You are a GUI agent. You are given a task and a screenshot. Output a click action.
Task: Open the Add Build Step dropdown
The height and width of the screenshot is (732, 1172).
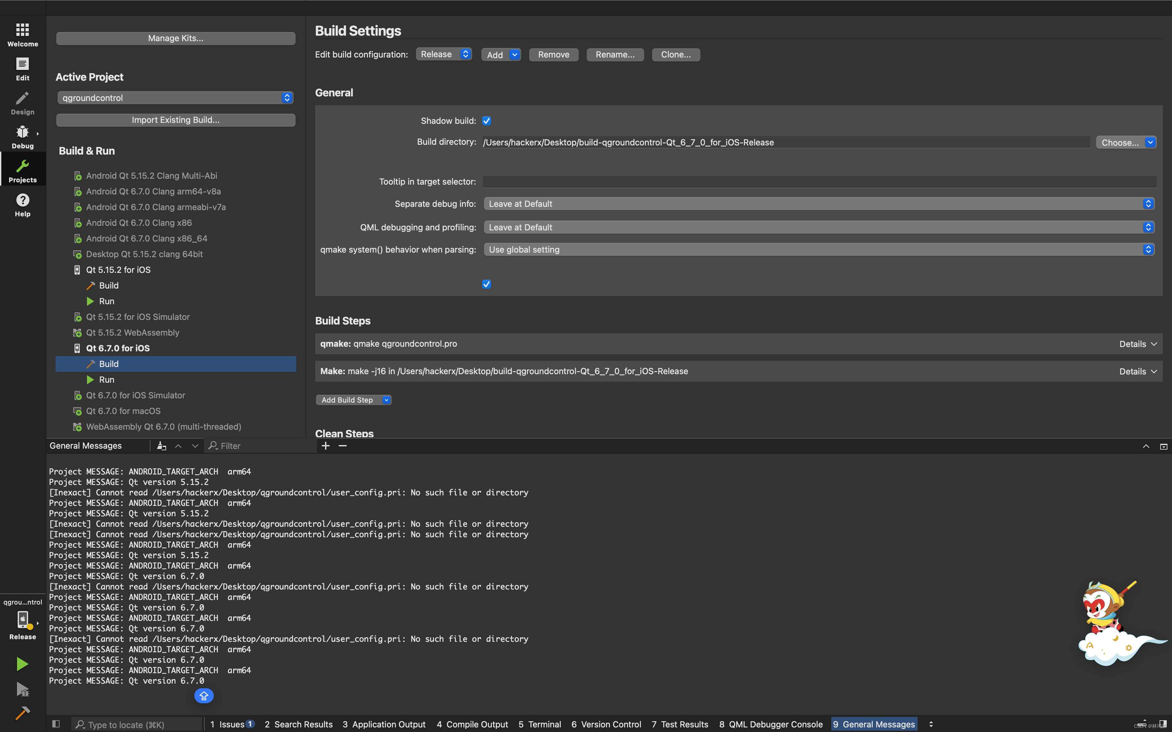click(x=353, y=400)
